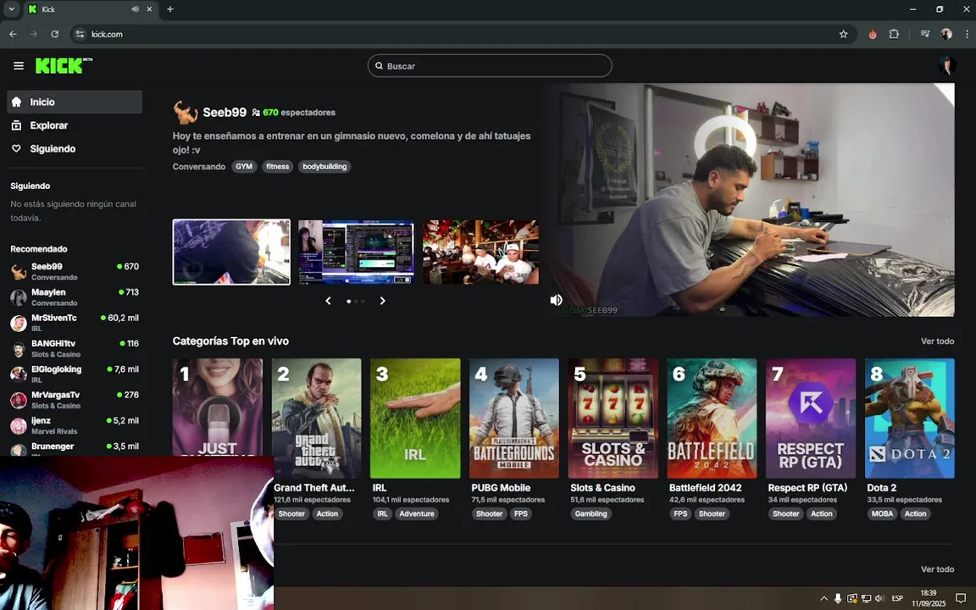Open Grand Theft Auto category card
The width and height of the screenshot is (976, 610).
coord(316,419)
